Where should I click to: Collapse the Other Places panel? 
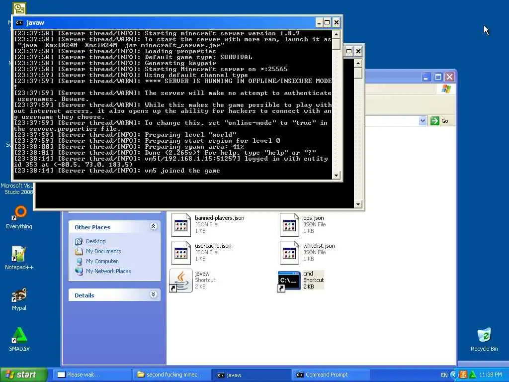pyautogui.click(x=153, y=226)
